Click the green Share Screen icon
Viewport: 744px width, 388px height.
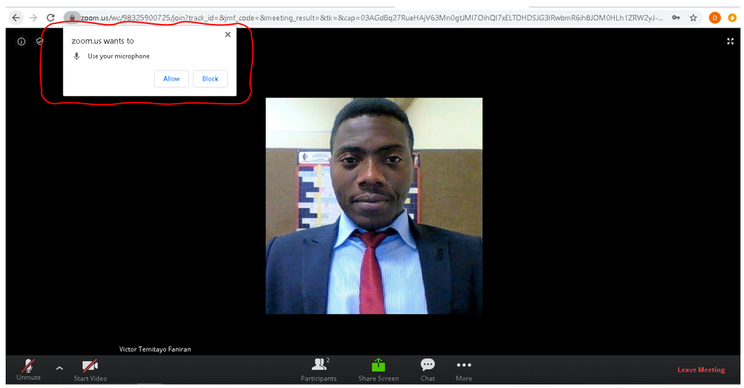(378, 365)
